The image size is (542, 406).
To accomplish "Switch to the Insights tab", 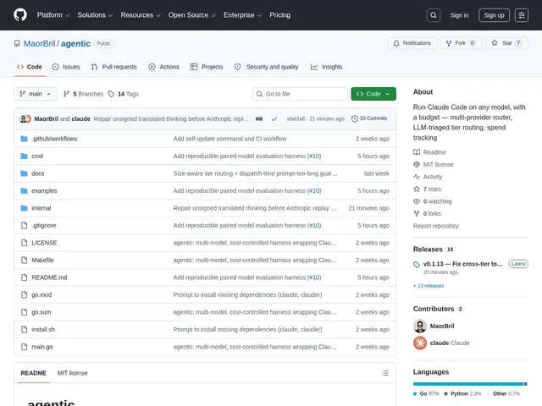I will (x=327, y=67).
